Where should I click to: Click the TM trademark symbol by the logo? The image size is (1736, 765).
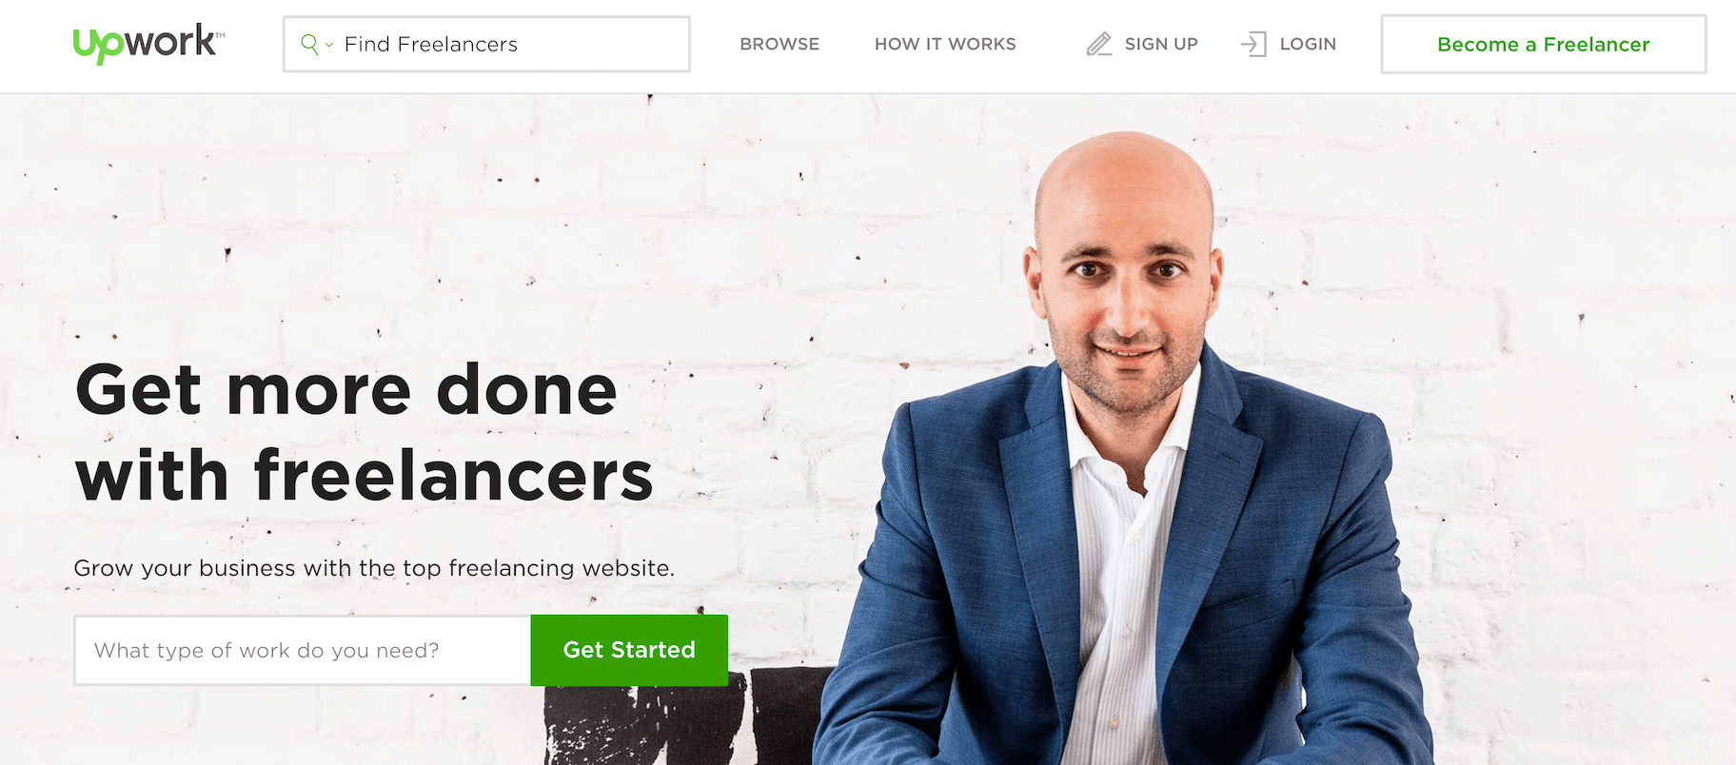coord(220,33)
